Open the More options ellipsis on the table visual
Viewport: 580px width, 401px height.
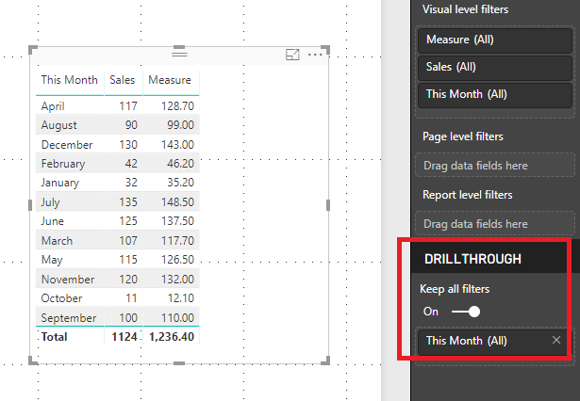[x=315, y=55]
